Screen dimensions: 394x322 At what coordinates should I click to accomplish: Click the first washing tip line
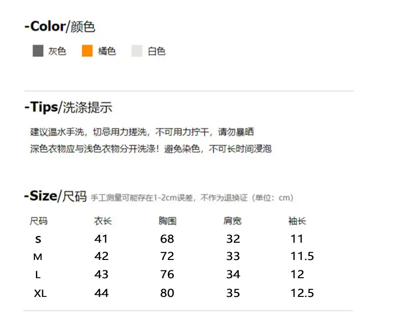[142, 132]
